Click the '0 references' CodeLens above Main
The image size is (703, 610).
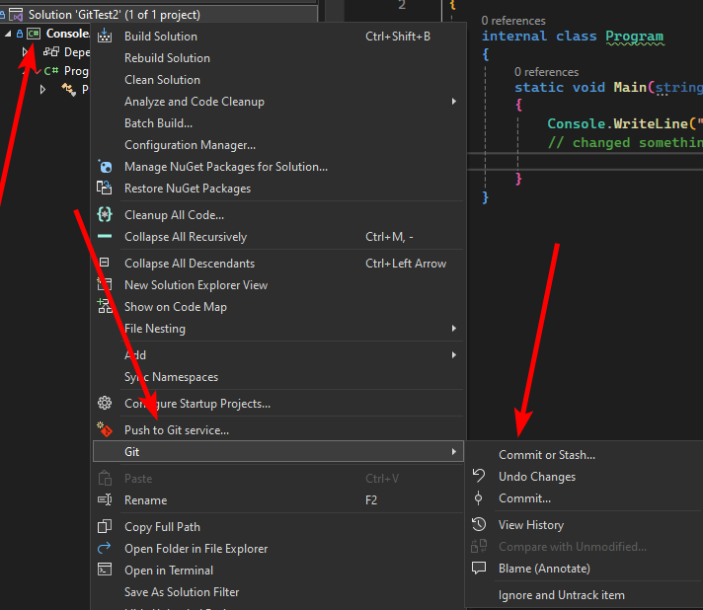(547, 72)
